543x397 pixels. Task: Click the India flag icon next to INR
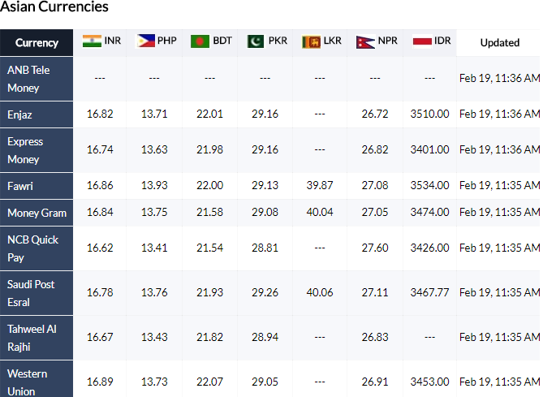92,41
